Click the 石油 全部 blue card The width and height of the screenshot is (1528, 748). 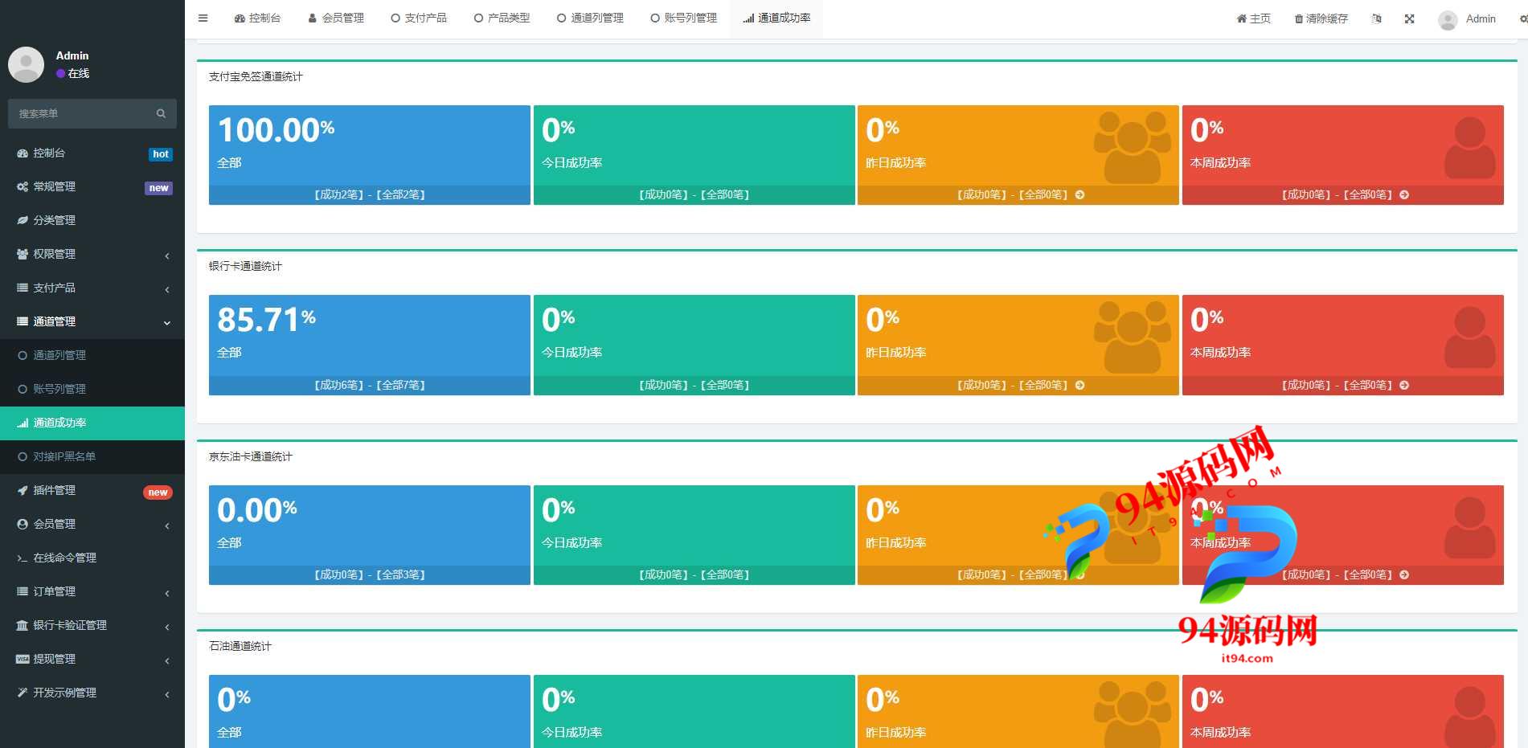[x=370, y=712]
